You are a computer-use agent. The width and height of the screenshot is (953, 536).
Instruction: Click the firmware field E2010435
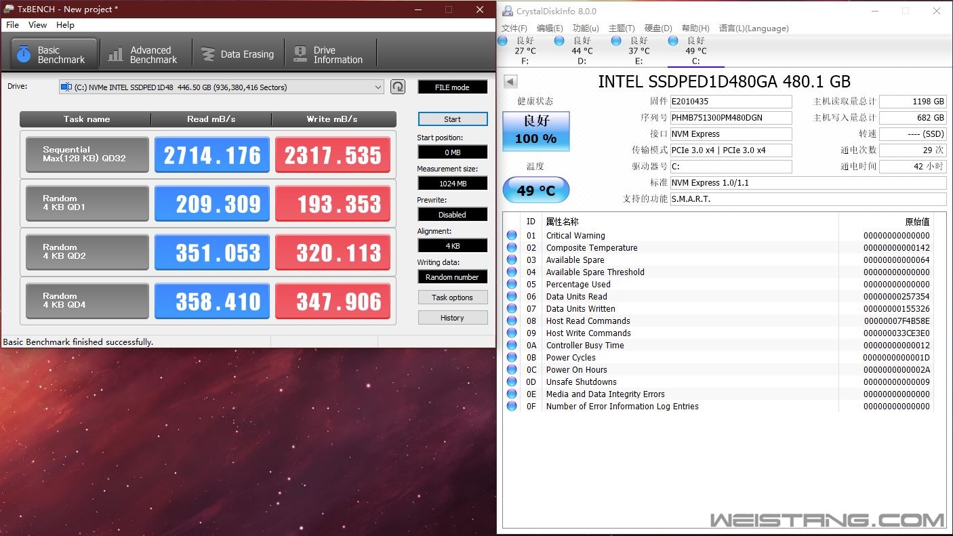pyautogui.click(x=731, y=102)
